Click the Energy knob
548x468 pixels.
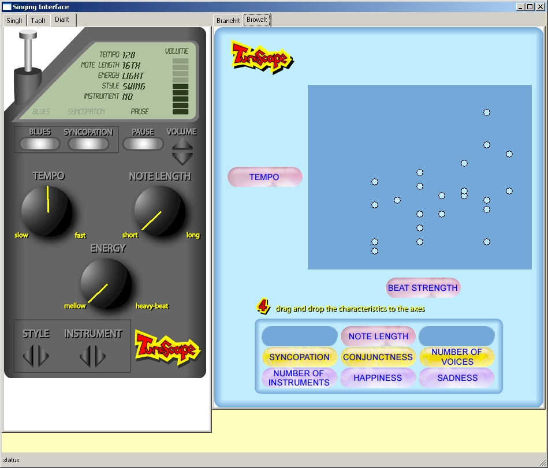tap(106, 283)
